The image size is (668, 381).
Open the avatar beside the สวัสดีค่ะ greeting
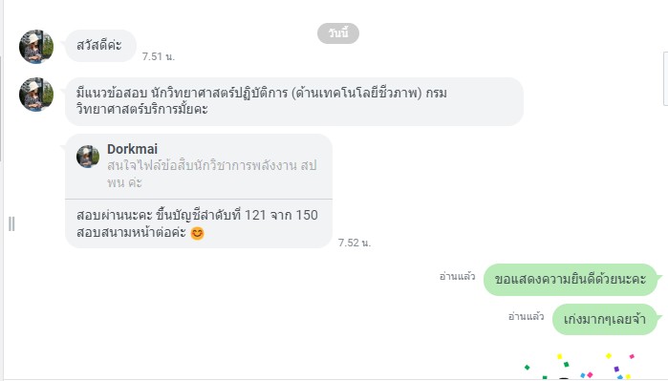point(36,47)
